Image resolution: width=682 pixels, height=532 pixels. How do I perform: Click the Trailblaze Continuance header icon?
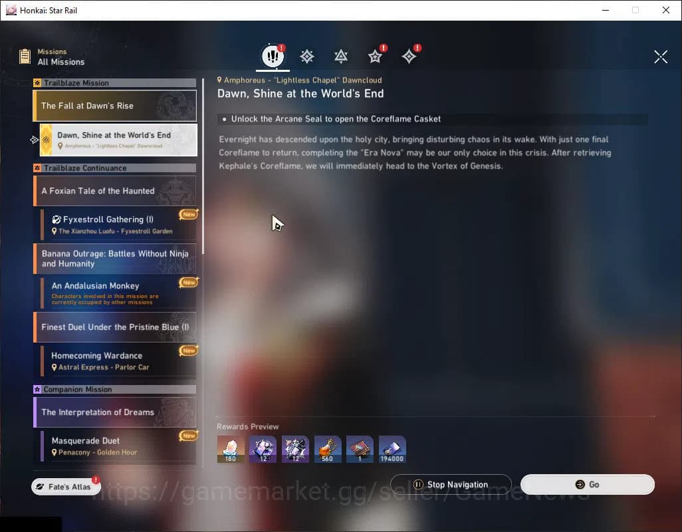(x=37, y=168)
